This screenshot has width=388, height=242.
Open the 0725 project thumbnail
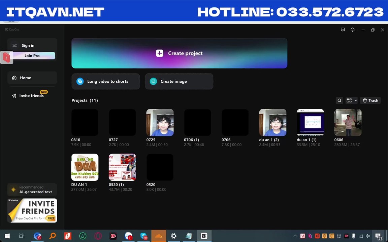pyautogui.click(x=160, y=122)
